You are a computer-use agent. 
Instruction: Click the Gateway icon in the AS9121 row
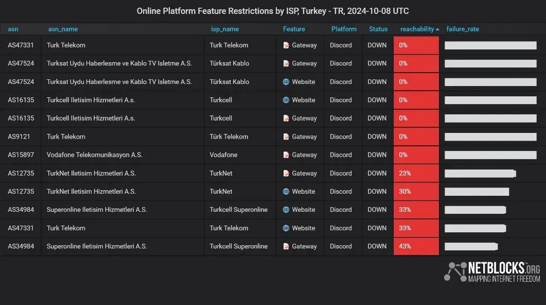(286, 137)
